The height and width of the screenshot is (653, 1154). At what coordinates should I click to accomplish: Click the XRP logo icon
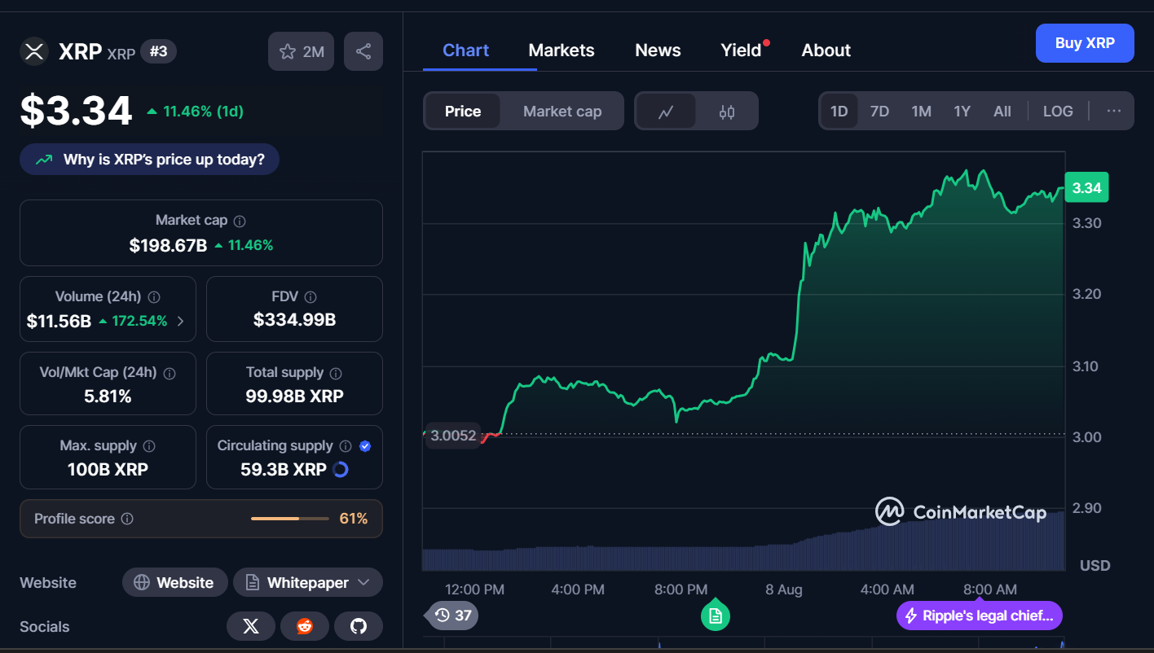click(33, 51)
